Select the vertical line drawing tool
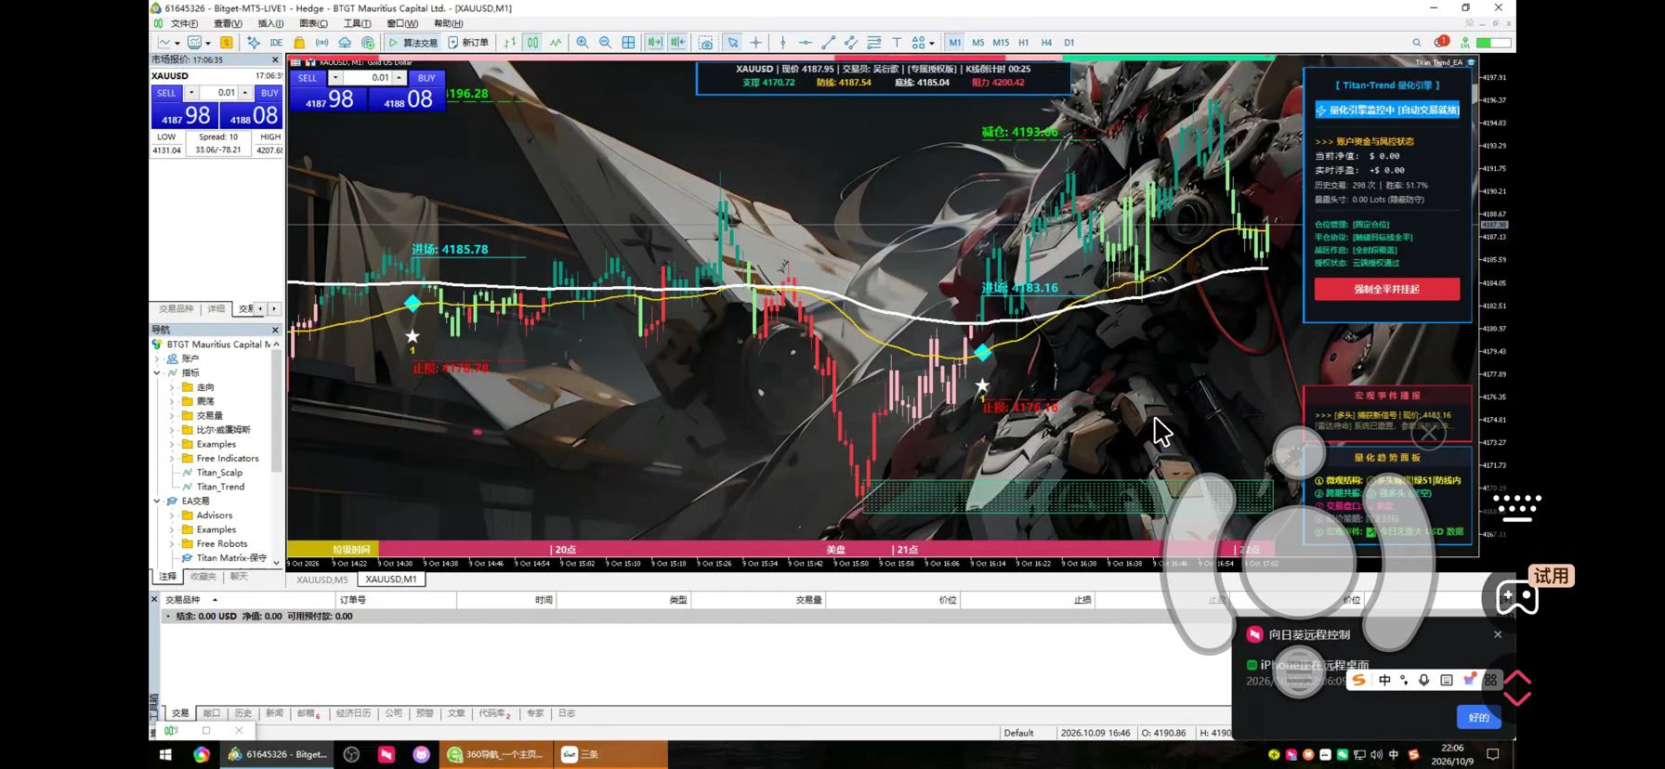This screenshot has height=769, width=1665. (782, 43)
